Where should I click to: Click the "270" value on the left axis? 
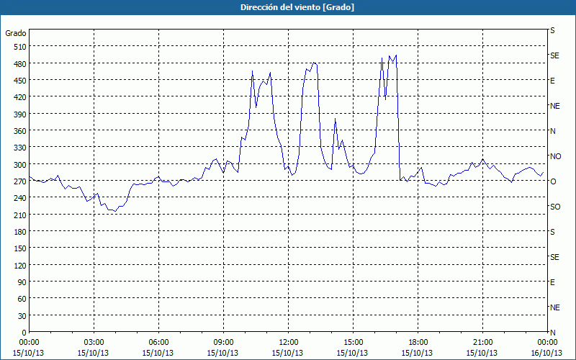click(20, 181)
